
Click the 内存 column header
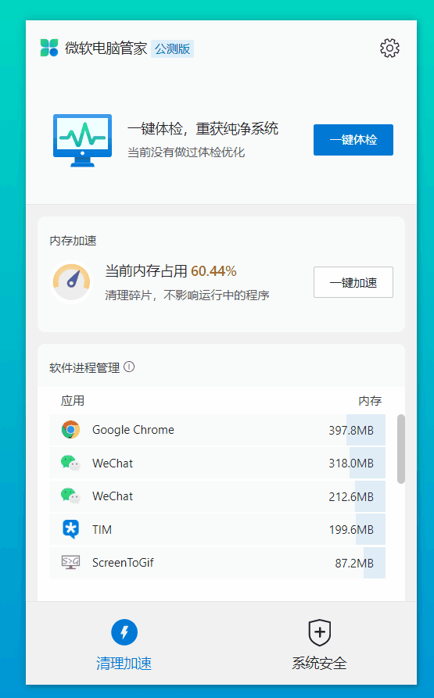click(370, 401)
